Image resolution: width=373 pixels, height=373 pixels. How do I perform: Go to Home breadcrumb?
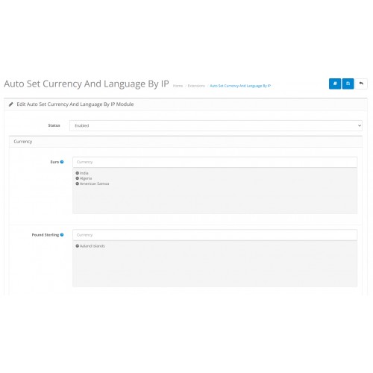click(178, 86)
